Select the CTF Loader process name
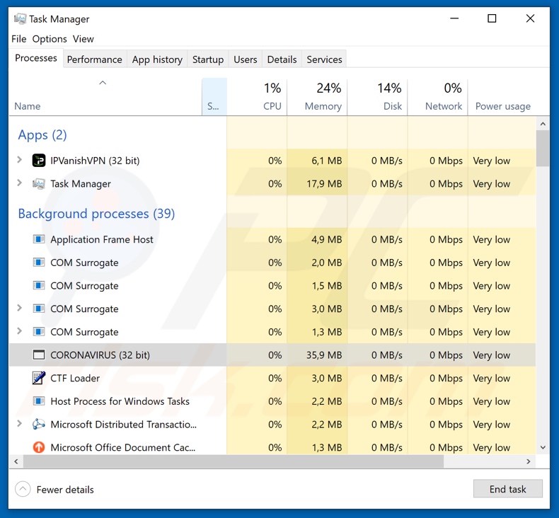This screenshot has width=559, height=518. click(75, 379)
